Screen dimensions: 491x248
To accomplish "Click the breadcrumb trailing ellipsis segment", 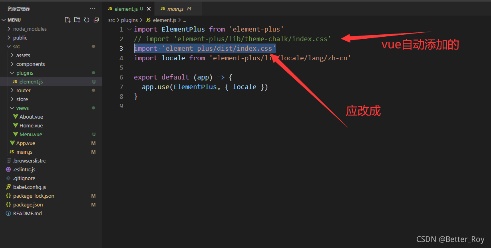I will (x=185, y=20).
